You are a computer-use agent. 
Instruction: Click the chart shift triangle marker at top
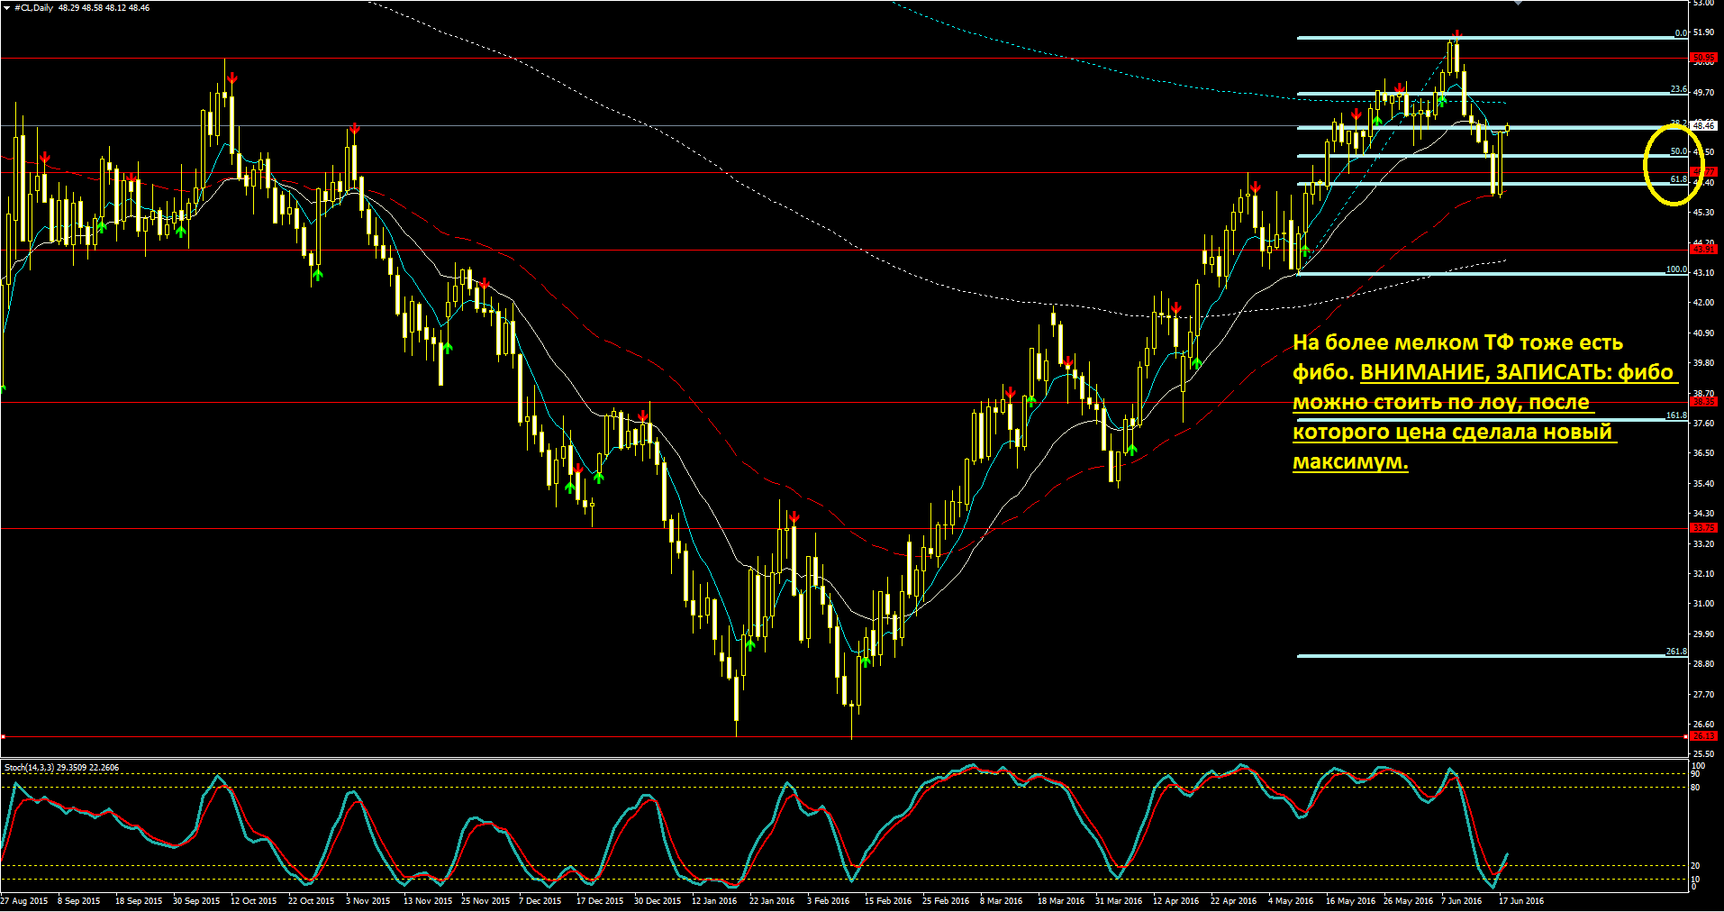1520,3
